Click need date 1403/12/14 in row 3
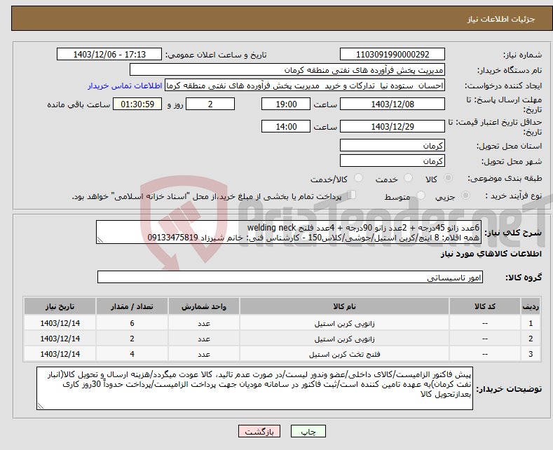 click(x=60, y=355)
